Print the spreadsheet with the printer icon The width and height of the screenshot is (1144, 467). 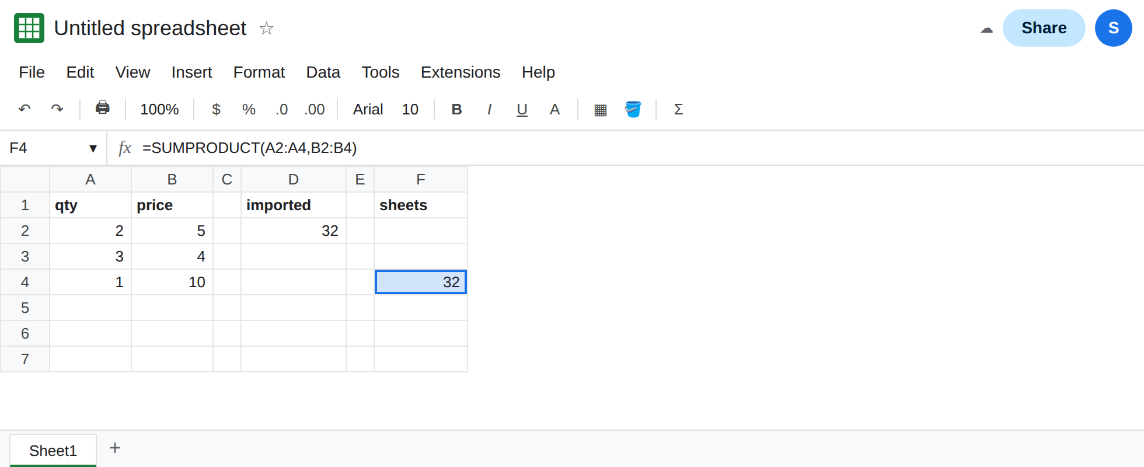pyautogui.click(x=103, y=108)
